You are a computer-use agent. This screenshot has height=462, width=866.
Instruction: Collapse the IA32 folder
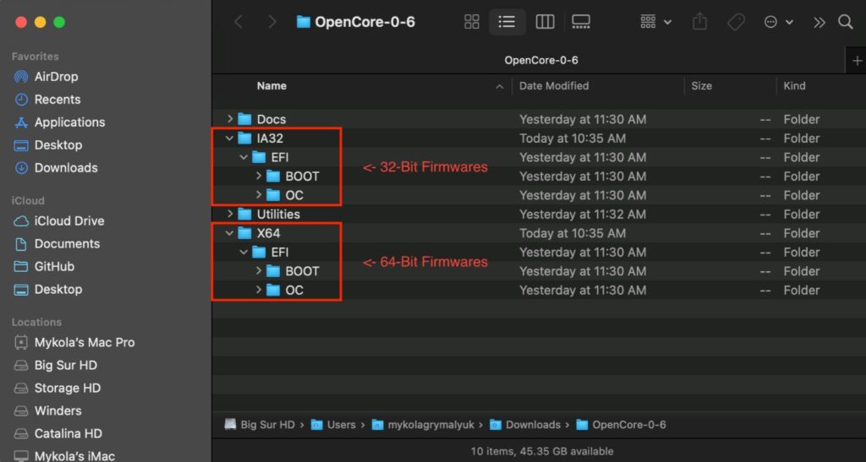point(229,139)
